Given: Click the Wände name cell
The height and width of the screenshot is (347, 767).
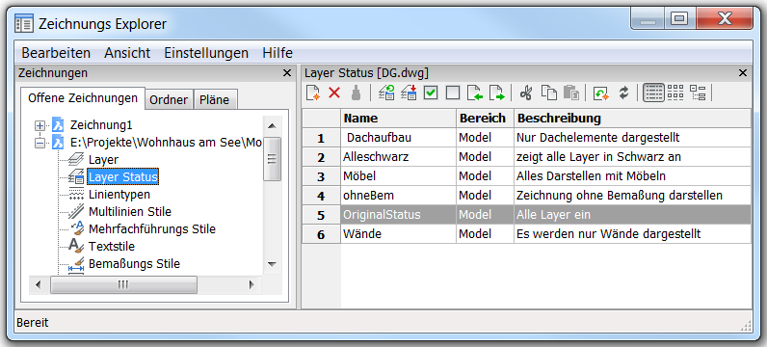Looking at the screenshot, I should click(399, 234).
